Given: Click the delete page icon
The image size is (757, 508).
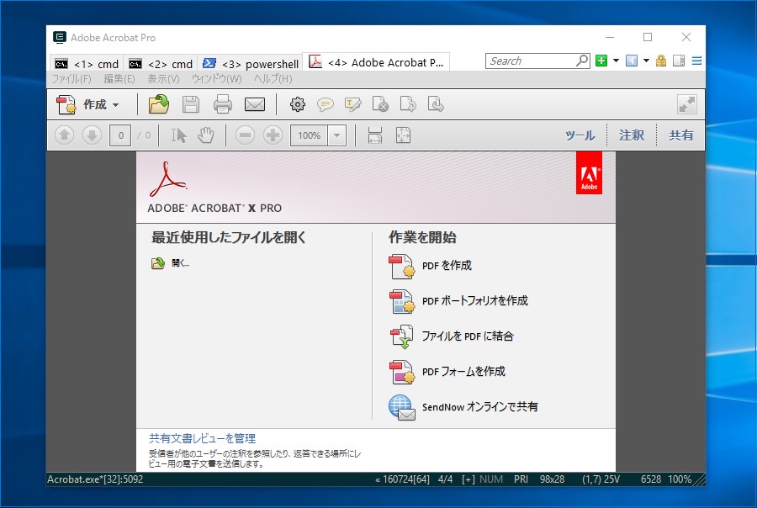Looking at the screenshot, I should point(380,104).
